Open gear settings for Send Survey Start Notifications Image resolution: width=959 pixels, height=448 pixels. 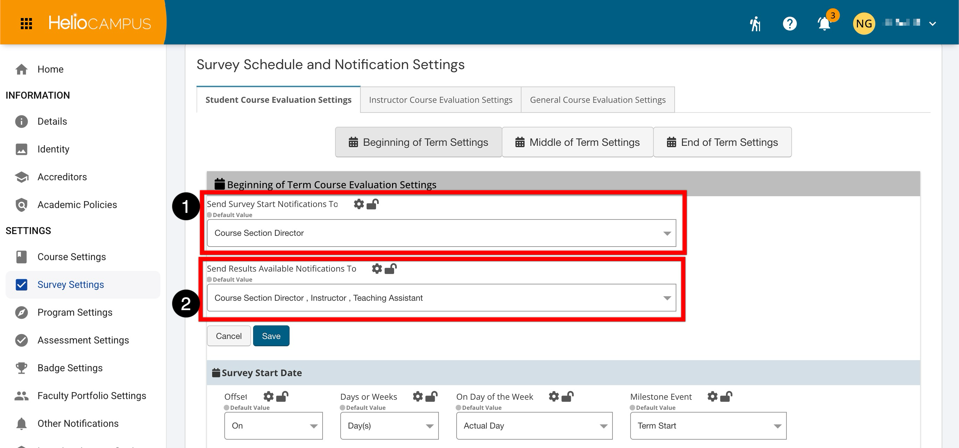click(x=359, y=204)
